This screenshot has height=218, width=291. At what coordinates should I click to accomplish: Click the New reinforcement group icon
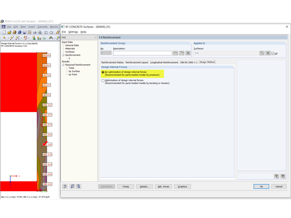pos(175,53)
